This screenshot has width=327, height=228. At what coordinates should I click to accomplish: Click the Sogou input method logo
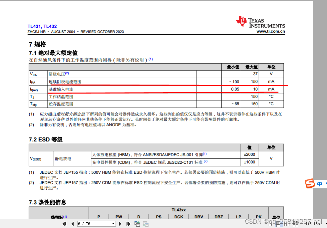tap(310, 183)
